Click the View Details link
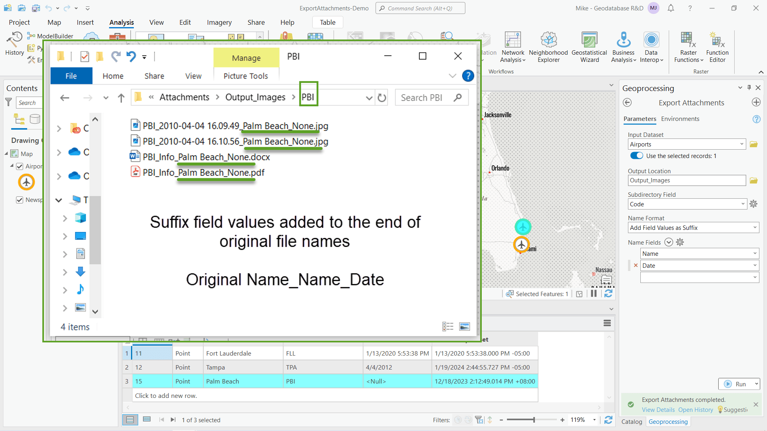 (658, 409)
